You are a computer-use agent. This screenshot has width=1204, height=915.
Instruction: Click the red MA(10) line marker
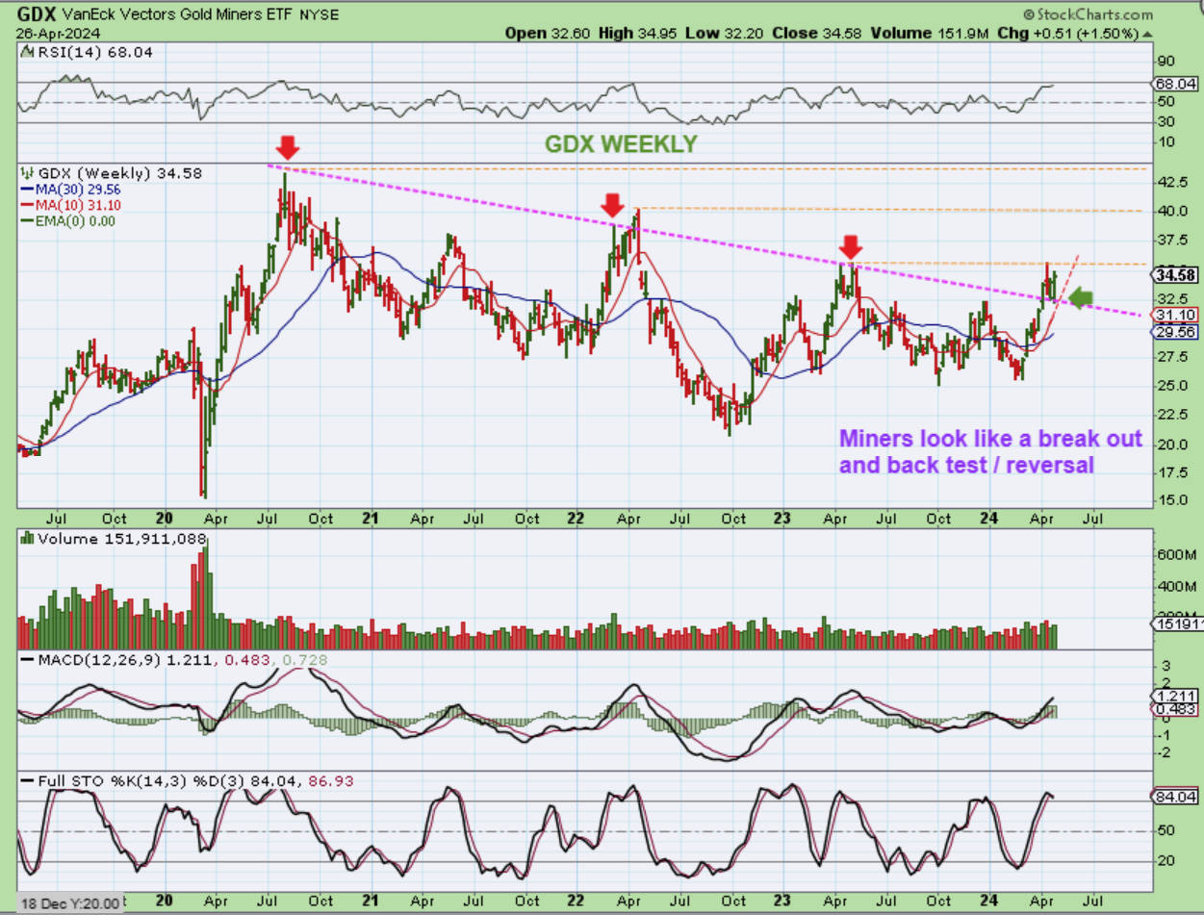26,205
